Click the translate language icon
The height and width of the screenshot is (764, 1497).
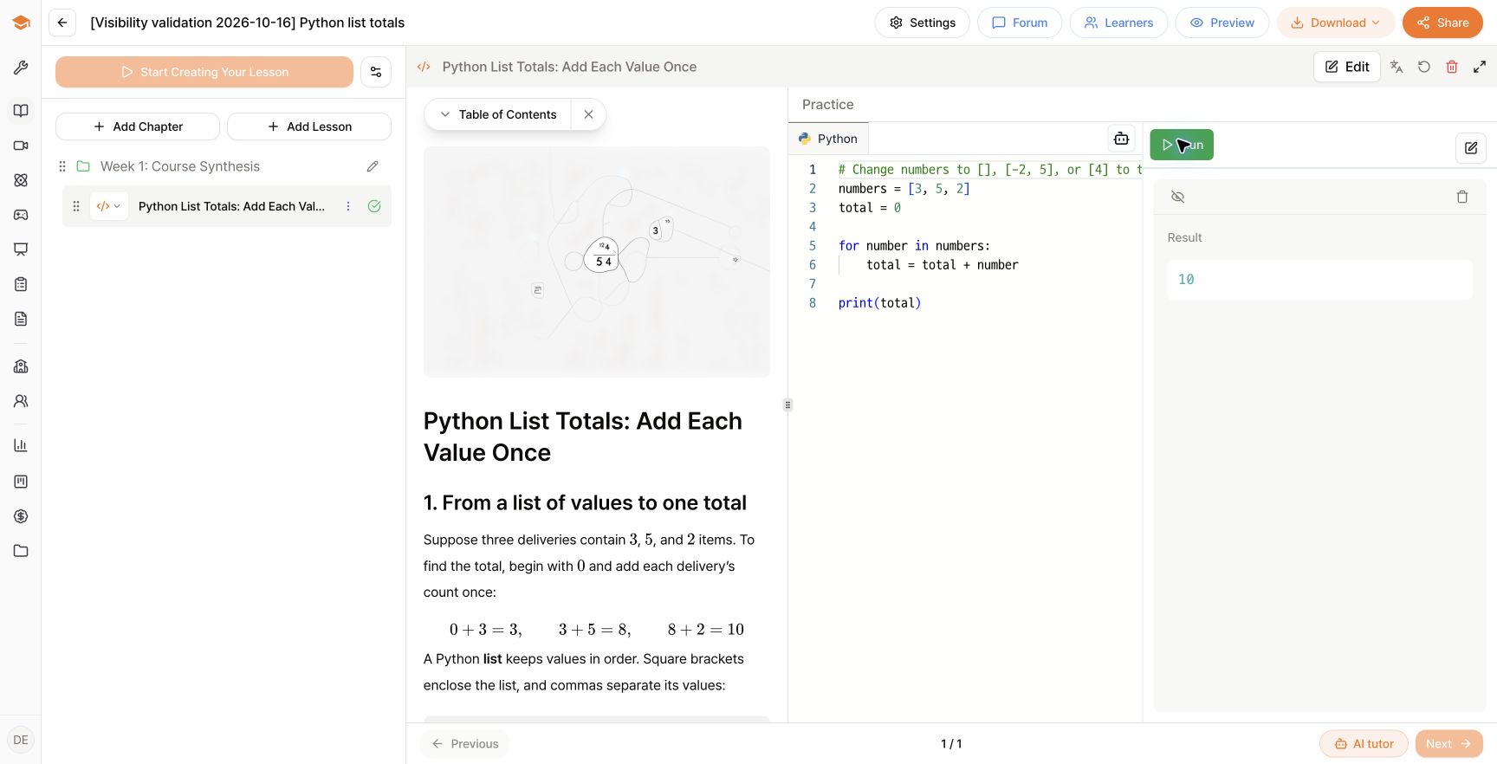1397,67
